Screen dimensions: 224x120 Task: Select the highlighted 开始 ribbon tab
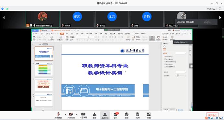62,34
